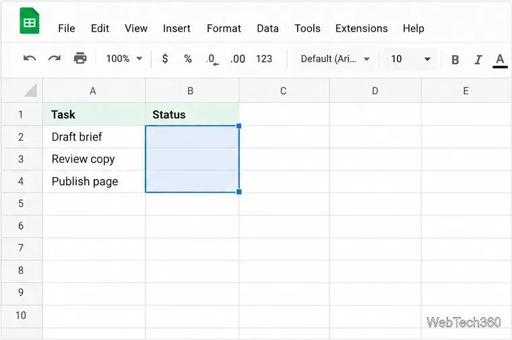
Task: Click empty Status cell beside Draft brief
Action: [192, 137]
